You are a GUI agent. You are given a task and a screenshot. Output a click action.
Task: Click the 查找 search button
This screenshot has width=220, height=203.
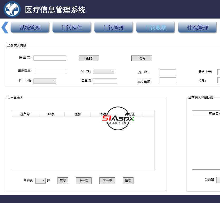89,58
